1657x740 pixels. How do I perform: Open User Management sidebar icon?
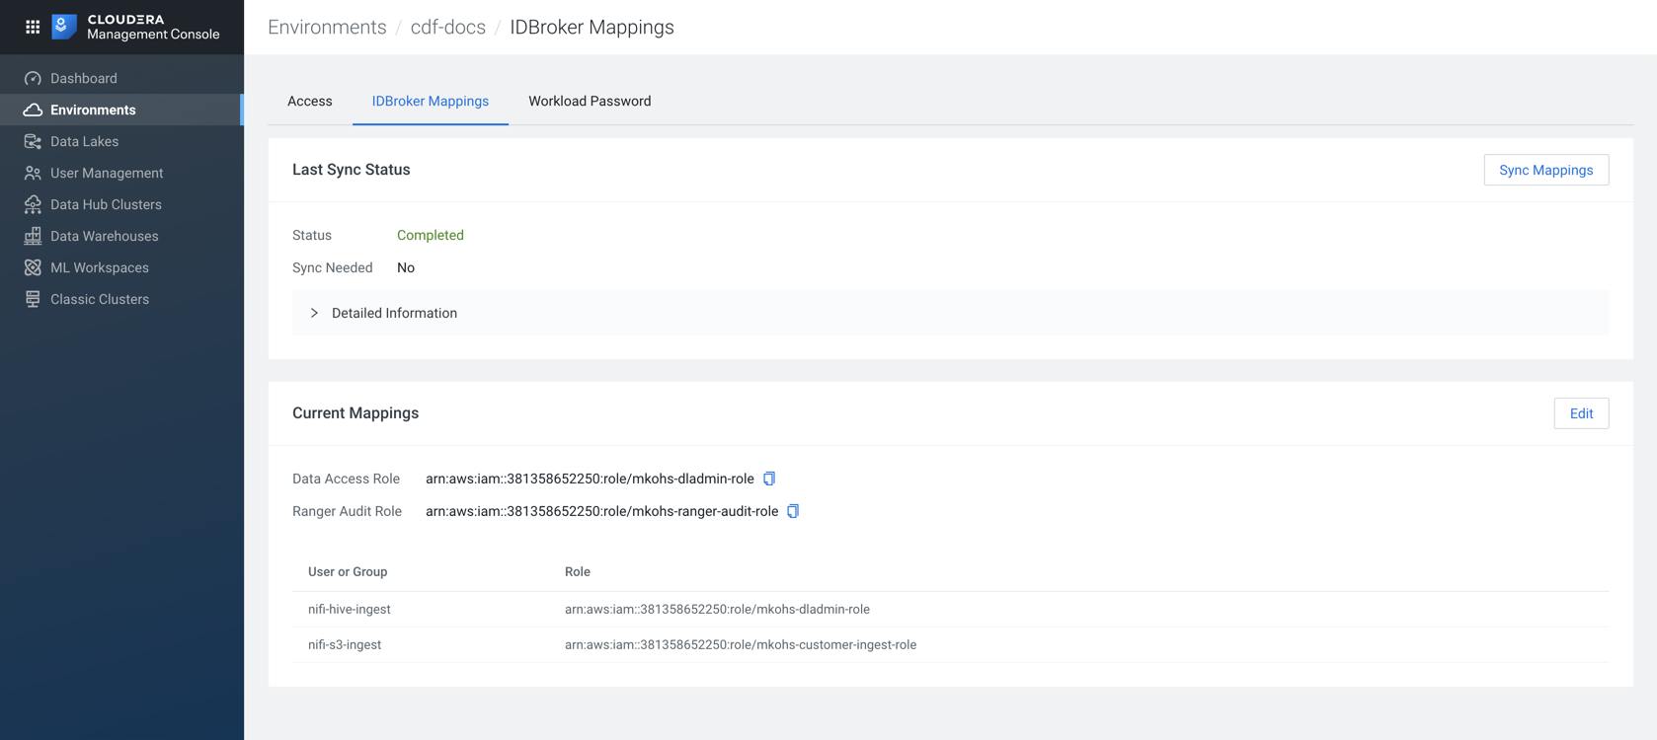(33, 173)
